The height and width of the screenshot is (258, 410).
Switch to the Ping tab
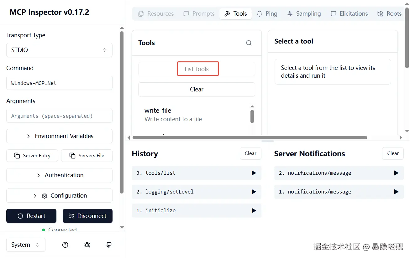pos(267,14)
